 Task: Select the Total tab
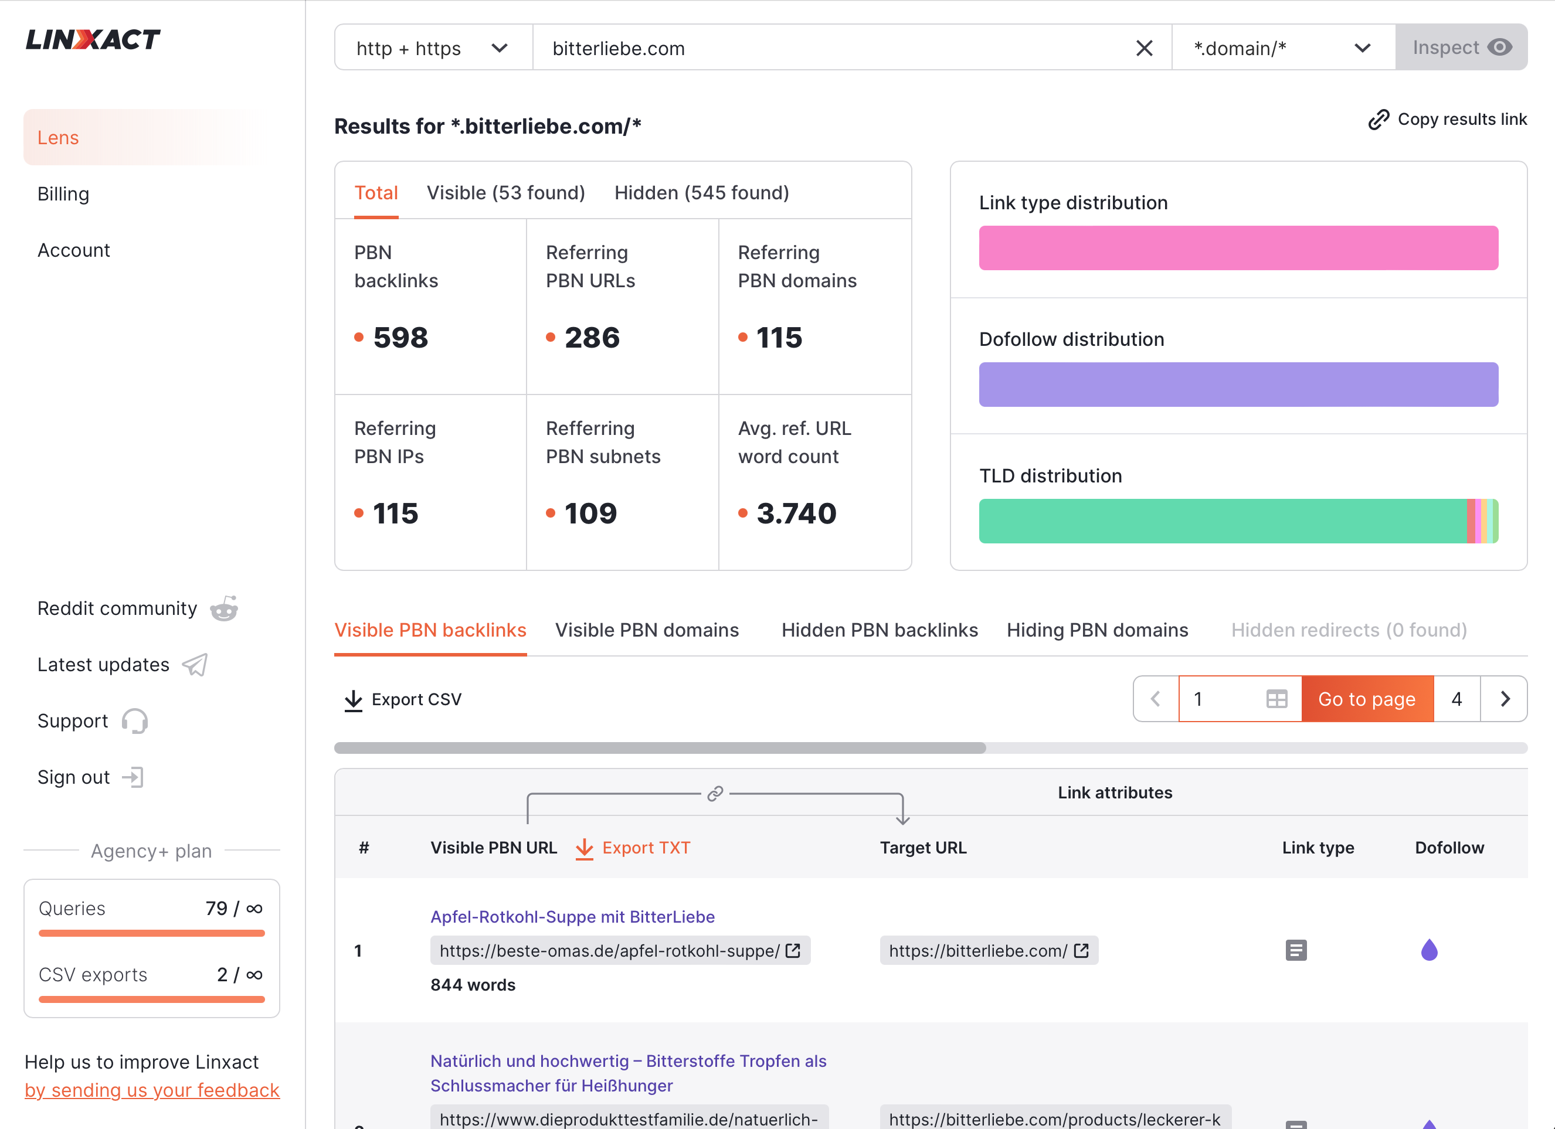(376, 193)
